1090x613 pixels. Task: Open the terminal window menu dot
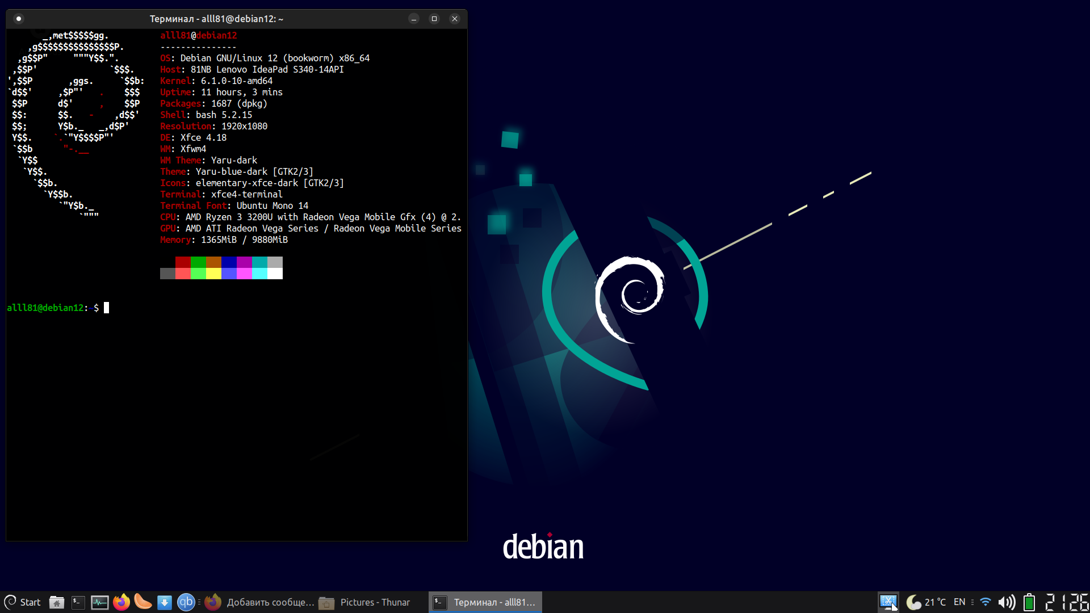click(x=19, y=19)
